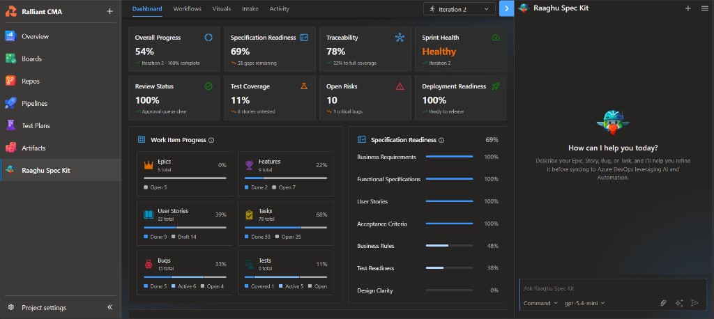Click the '1 critical bugs' text
This screenshot has height=319, width=714.
click(347, 111)
